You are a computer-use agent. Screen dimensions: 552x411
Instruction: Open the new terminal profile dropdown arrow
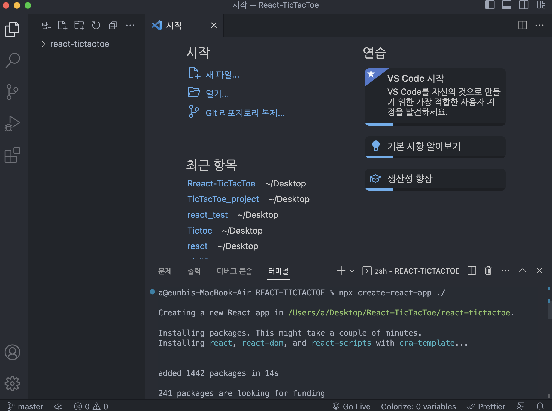click(352, 271)
